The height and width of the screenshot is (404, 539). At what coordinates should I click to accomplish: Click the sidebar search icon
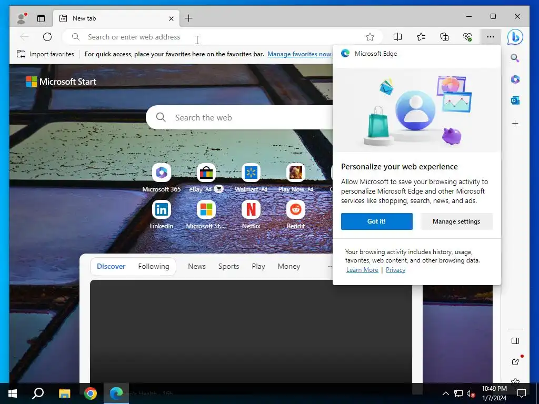[515, 58]
